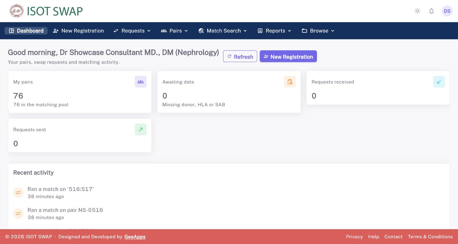Expand the Reports dropdown menu
458x244 pixels.
(274, 31)
